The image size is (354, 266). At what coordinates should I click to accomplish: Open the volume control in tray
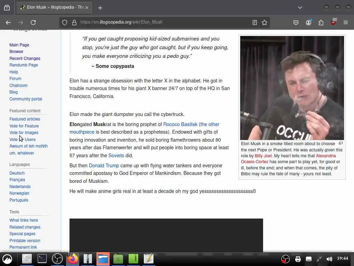coord(329,259)
